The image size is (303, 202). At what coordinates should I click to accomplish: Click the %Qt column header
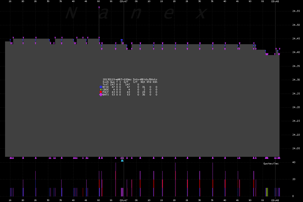coord(143,82)
